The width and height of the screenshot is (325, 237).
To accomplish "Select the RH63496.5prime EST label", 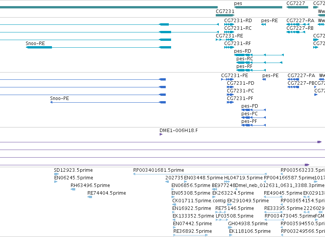I will pos(90,185).
